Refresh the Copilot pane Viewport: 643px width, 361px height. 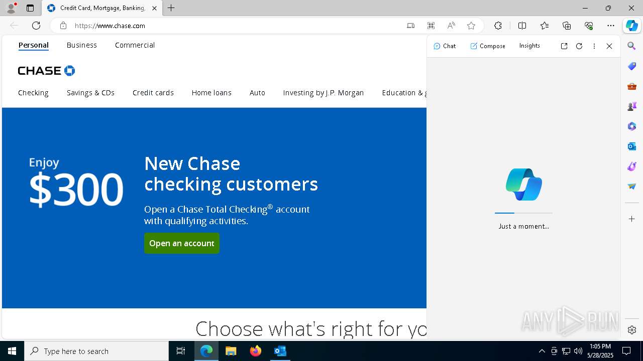(579, 46)
